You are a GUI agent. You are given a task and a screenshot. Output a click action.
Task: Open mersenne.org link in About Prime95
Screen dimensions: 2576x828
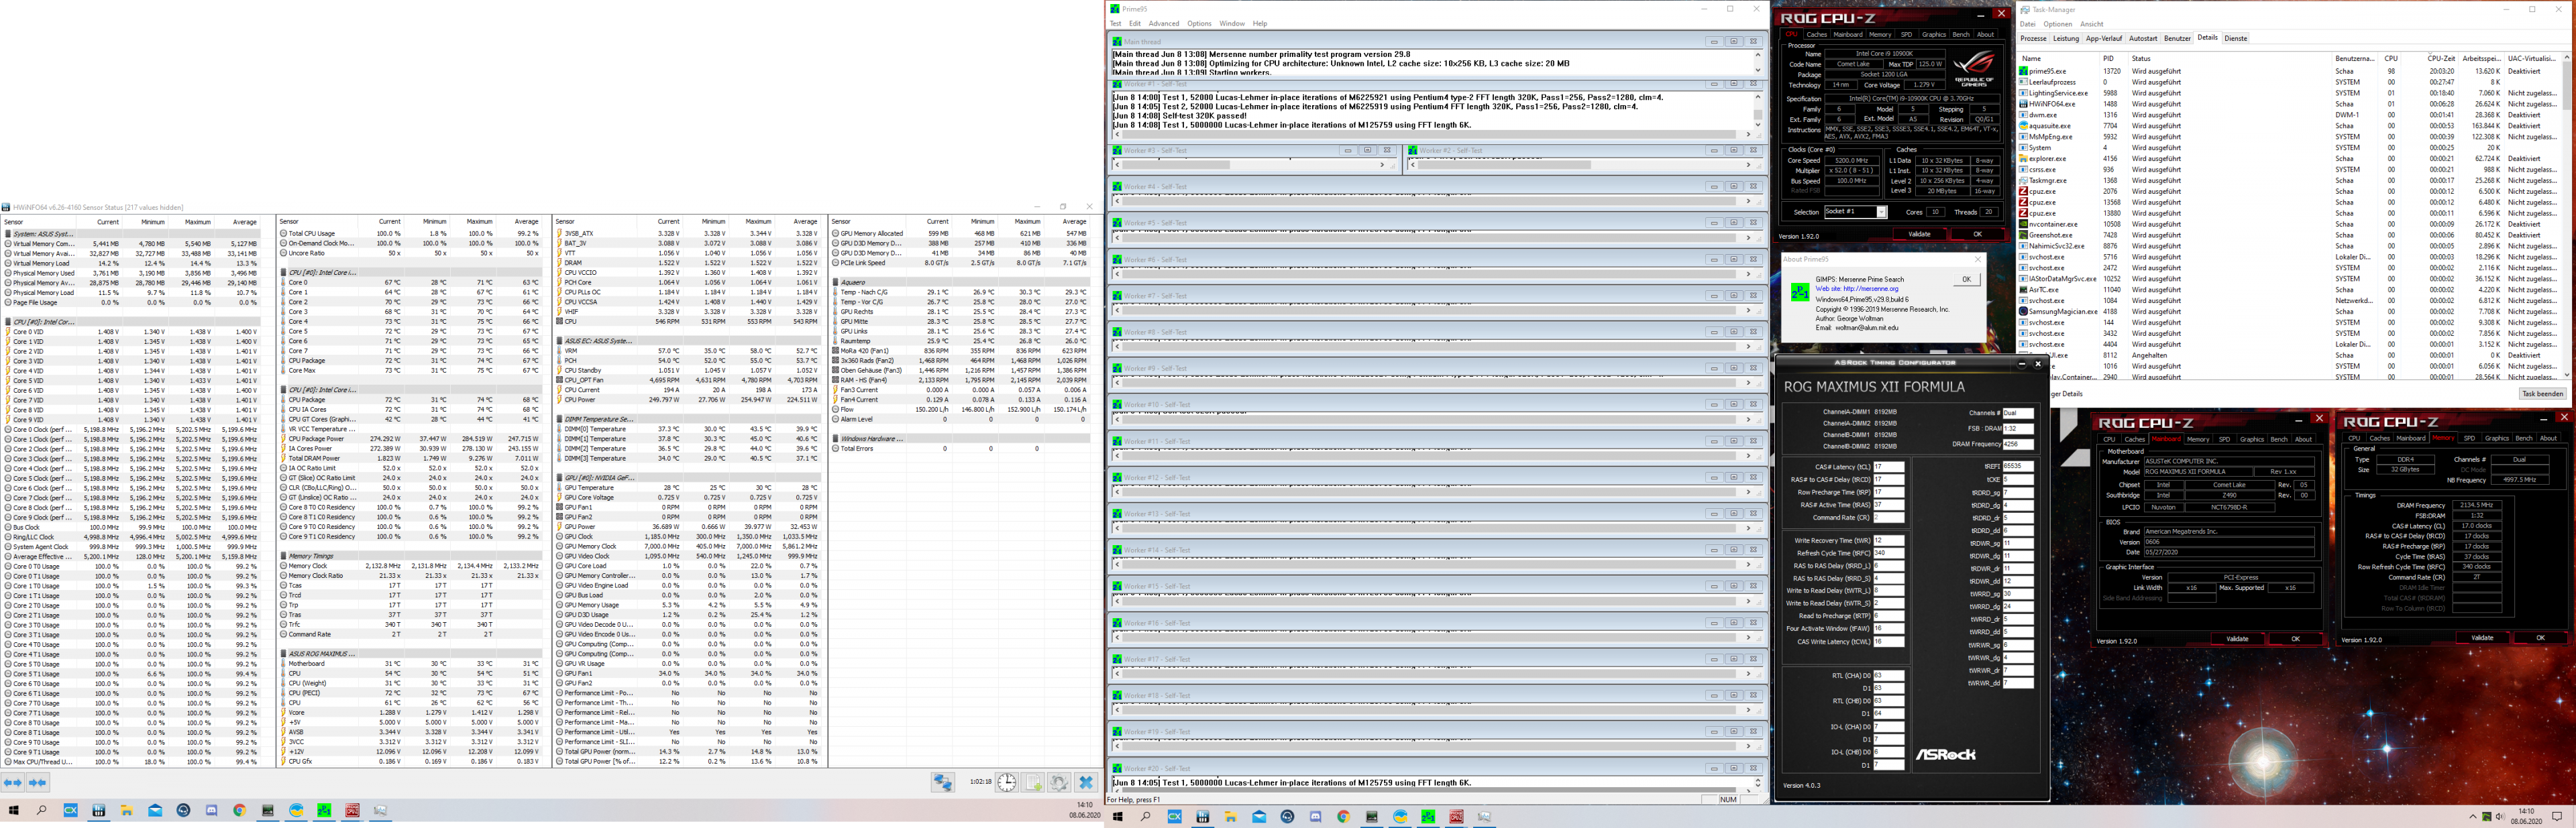[x=1870, y=289]
